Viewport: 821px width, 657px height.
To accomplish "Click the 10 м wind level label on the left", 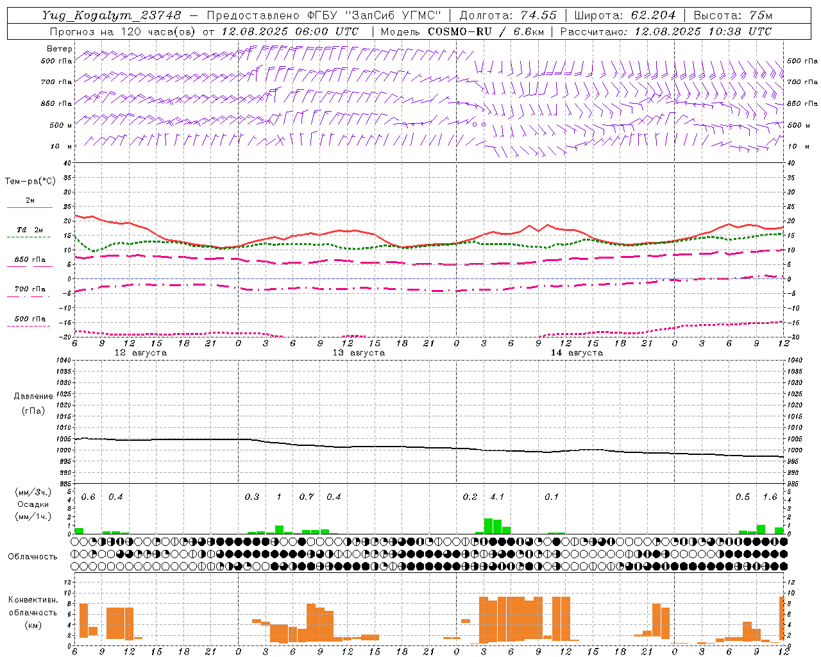I will (x=62, y=146).
